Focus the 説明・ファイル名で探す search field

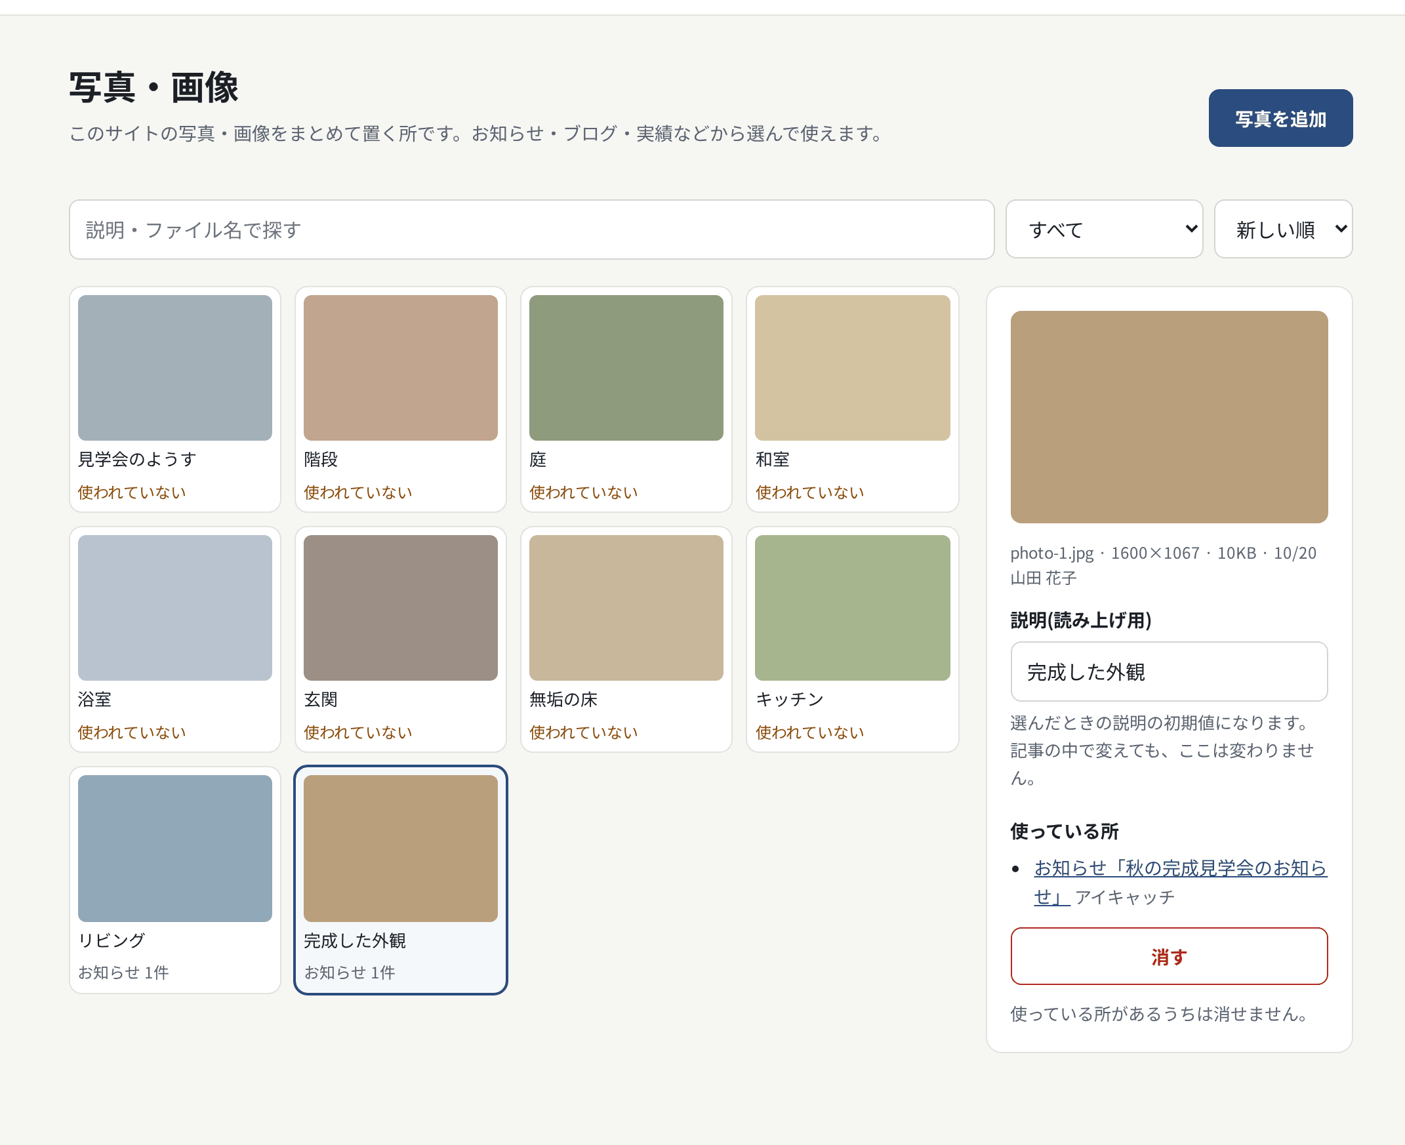click(531, 230)
